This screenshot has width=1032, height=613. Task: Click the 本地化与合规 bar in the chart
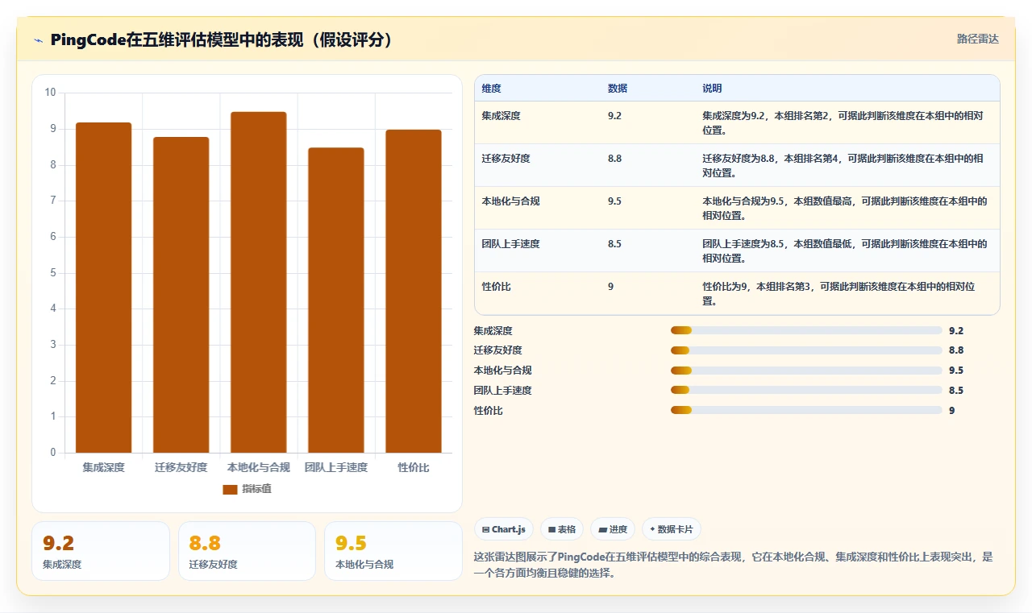coord(258,282)
